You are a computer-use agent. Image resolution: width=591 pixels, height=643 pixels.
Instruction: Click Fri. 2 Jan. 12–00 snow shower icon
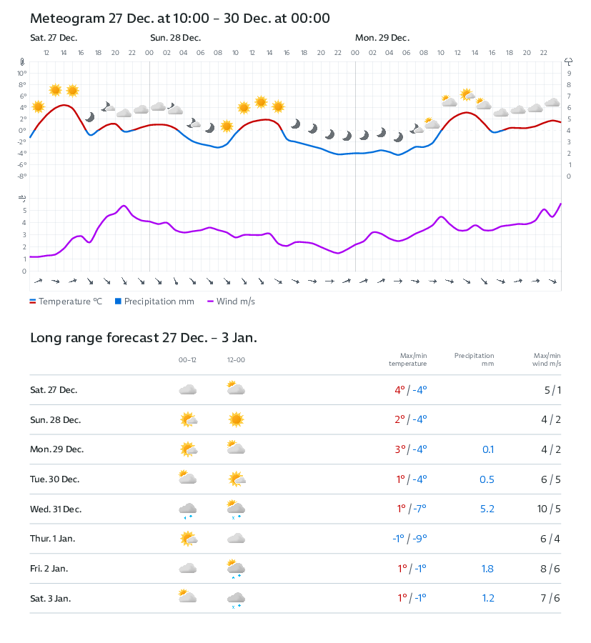236,569
